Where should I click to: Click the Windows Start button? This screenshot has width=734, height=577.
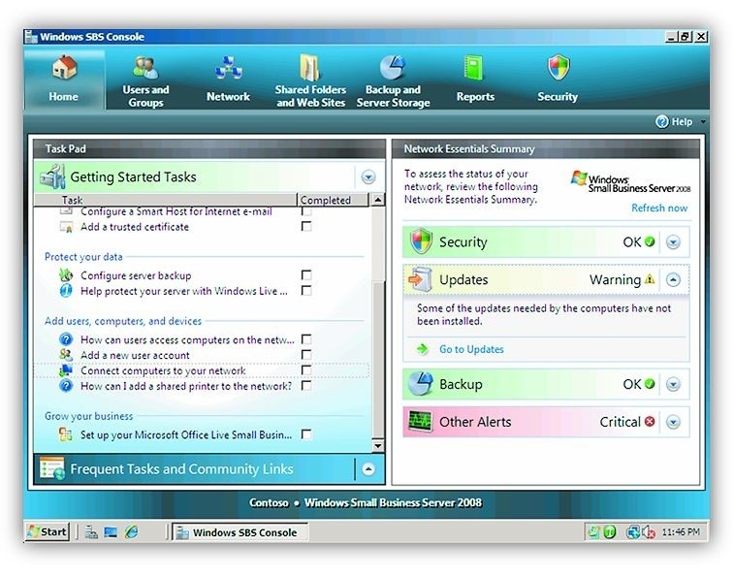click(x=48, y=532)
